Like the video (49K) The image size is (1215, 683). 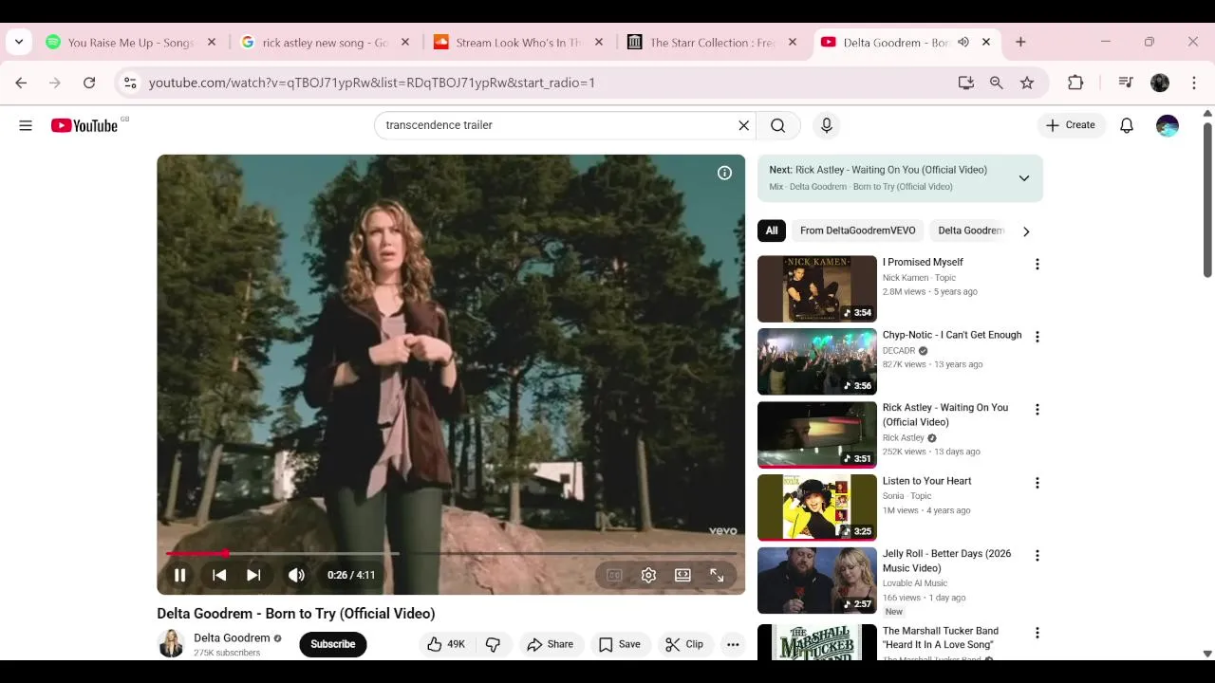(x=445, y=644)
